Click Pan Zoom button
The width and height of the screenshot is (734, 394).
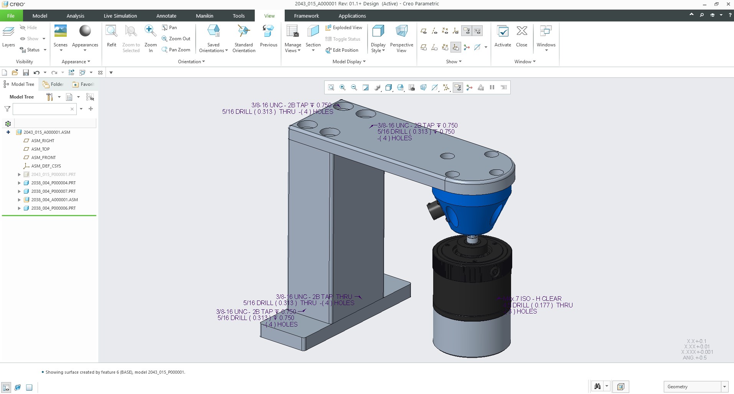176,50
